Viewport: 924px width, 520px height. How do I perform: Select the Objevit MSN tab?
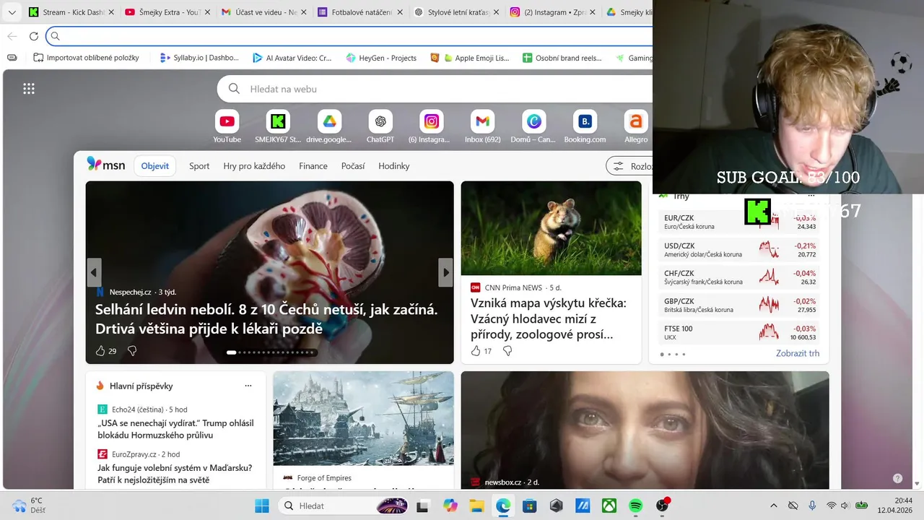click(x=154, y=166)
